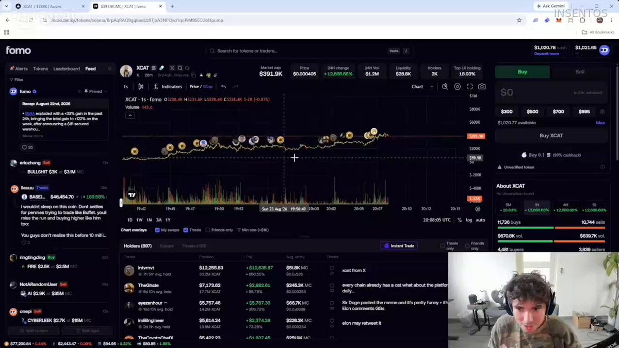619x348 pixels.
Task: Open the Chart view dropdown
Action: coord(422,87)
